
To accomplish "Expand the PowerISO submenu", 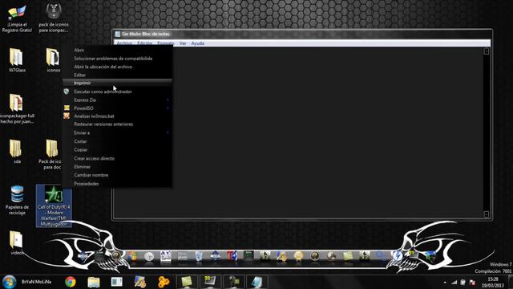I will [117, 108].
